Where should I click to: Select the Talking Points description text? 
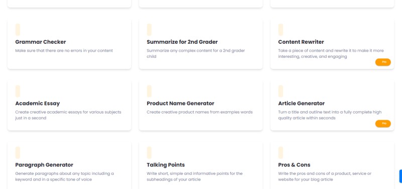[194, 176]
